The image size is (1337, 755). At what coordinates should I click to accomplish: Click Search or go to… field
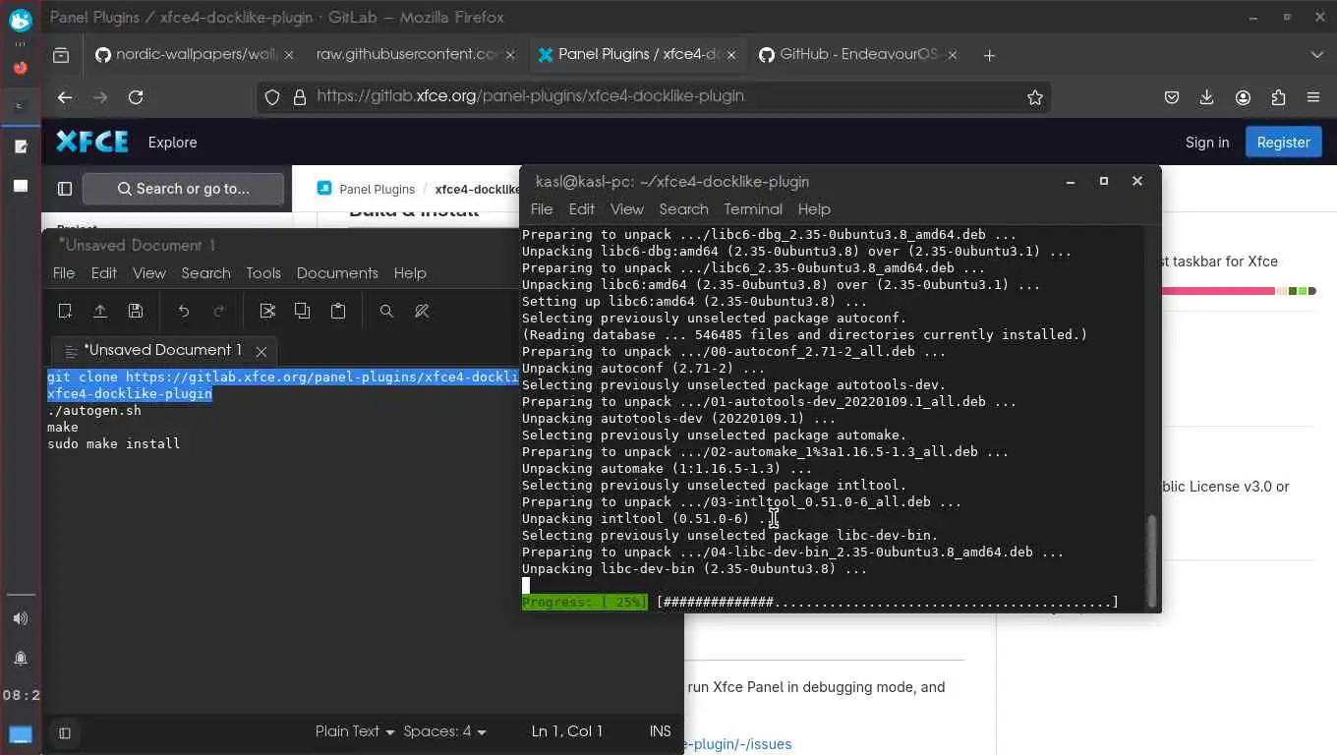click(184, 189)
